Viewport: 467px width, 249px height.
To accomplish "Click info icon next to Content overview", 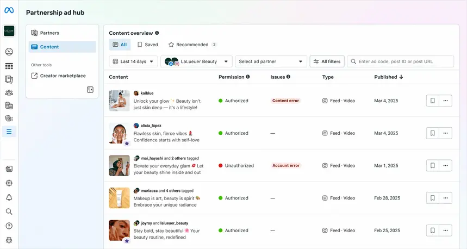I will (x=157, y=33).
